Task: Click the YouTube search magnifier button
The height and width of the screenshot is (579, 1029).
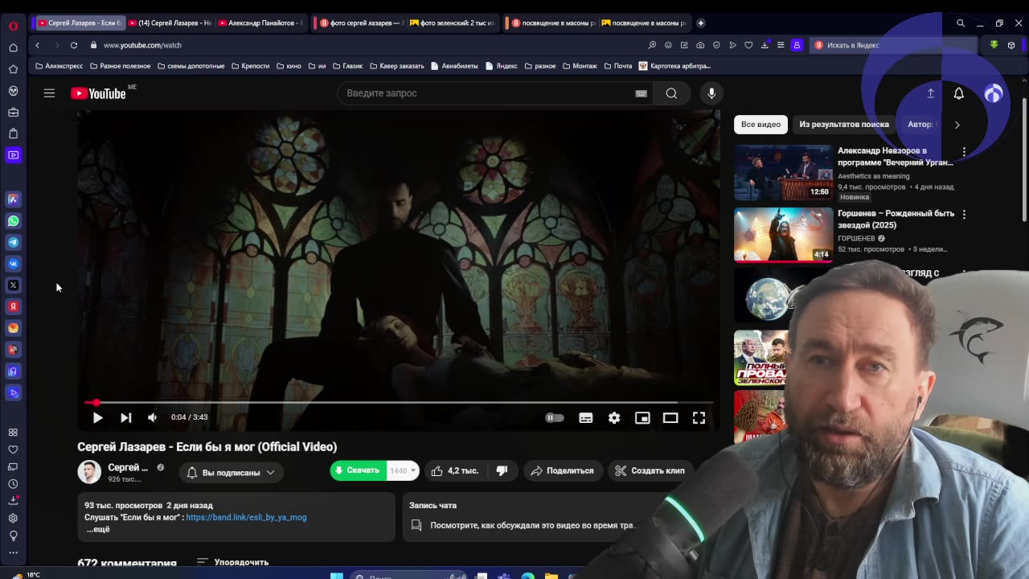Action: [x=671, y=93]
